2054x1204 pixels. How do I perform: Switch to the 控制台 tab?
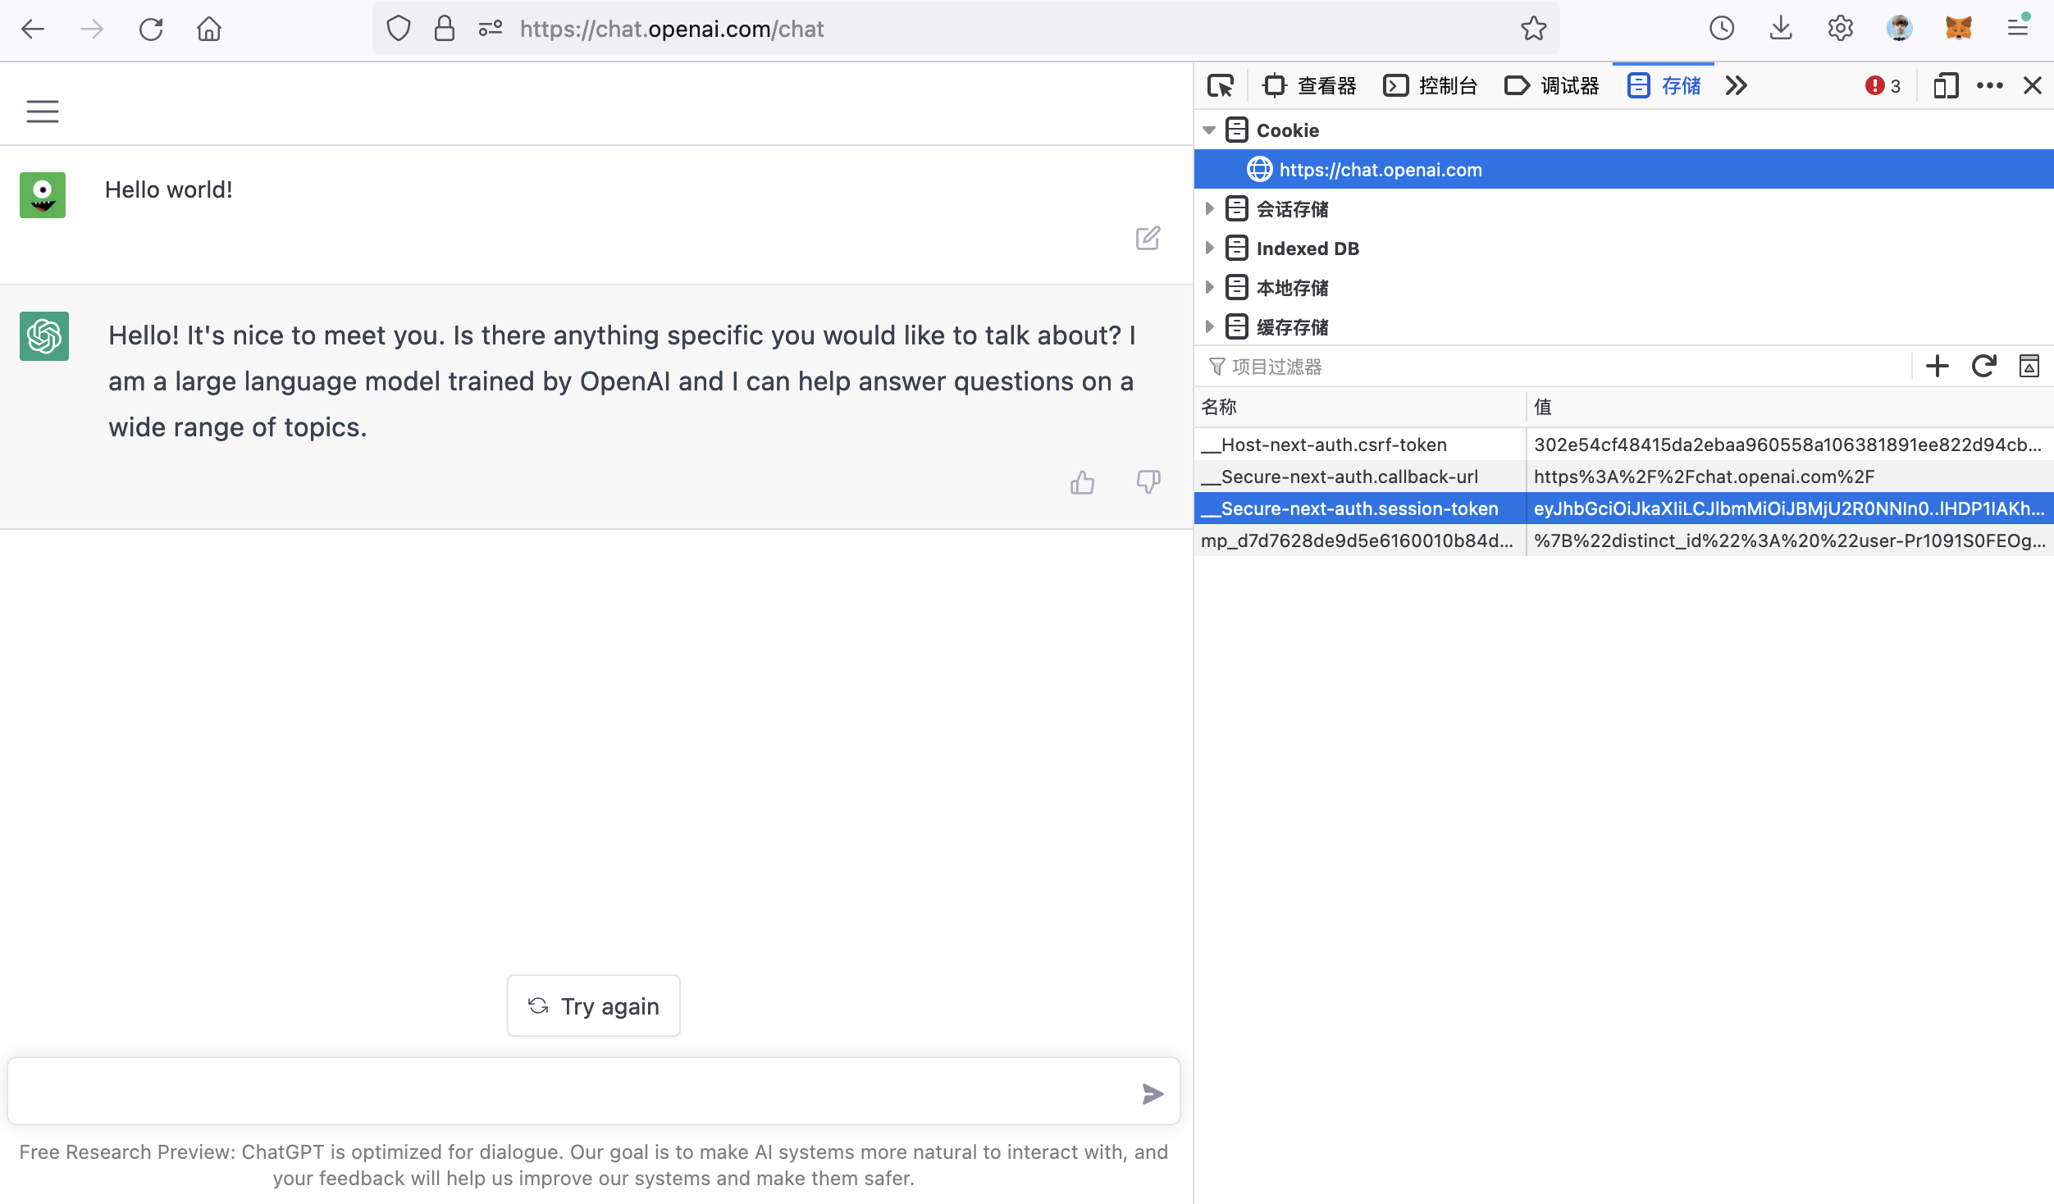pos(1431,85)
